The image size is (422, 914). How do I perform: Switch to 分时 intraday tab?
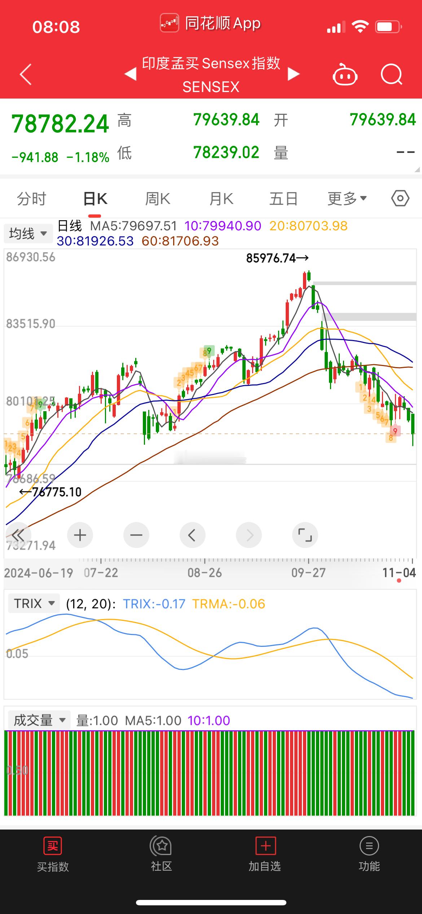coord(32,199)
